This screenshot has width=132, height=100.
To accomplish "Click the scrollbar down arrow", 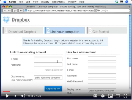I will tap(130, 92).
